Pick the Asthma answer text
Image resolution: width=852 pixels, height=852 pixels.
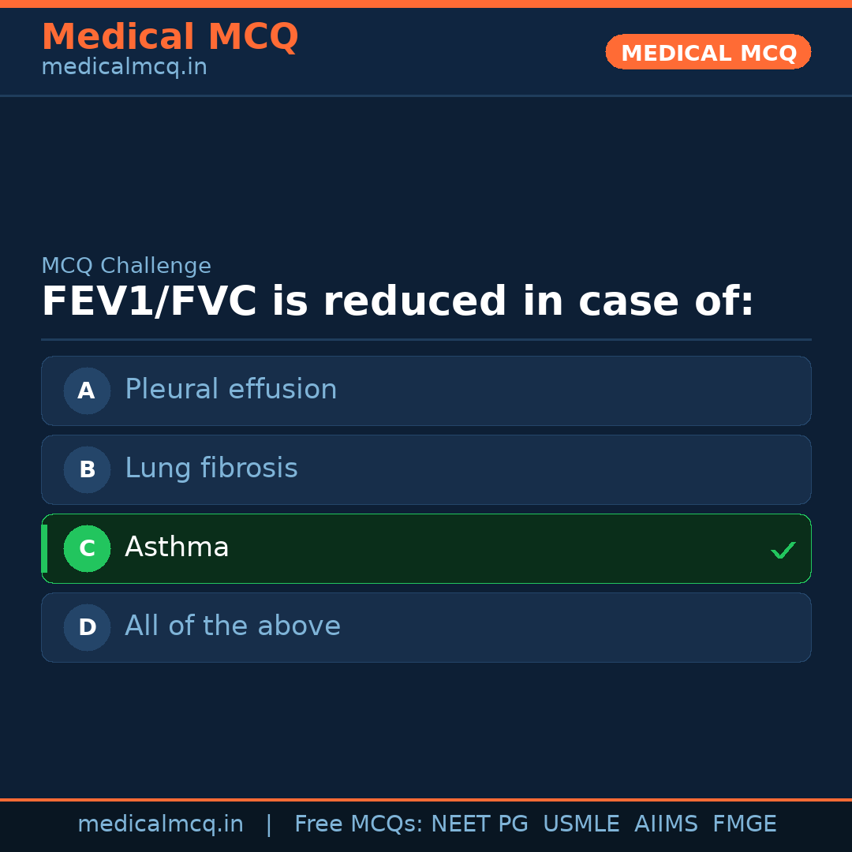click(x=177, y=547)
